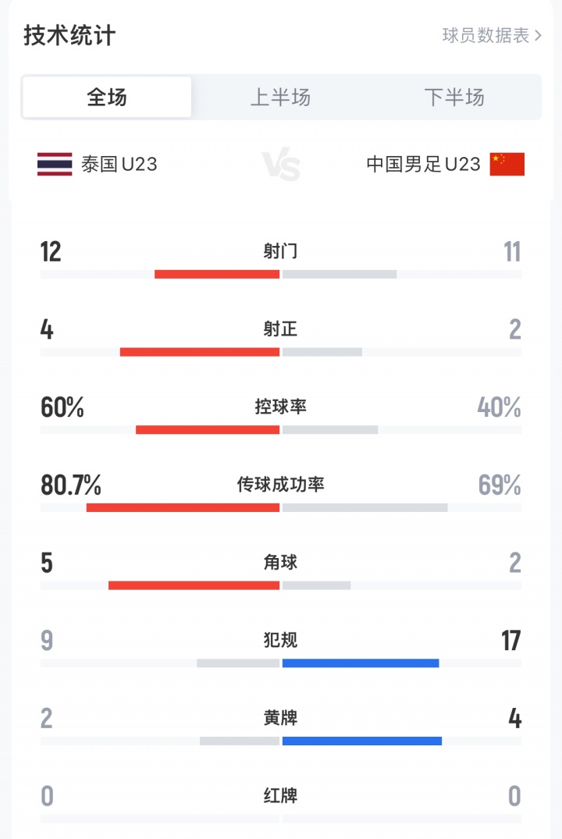562x839 pixels.
Task: Expand the chevron next to 球员数据表
Action: tap(538, 36)
